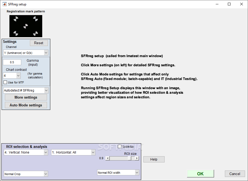Click the Registration mark pattern thumbnail
Image resolution: width=248 pixels, height=181 pixels.
click(x=26, y=26)
